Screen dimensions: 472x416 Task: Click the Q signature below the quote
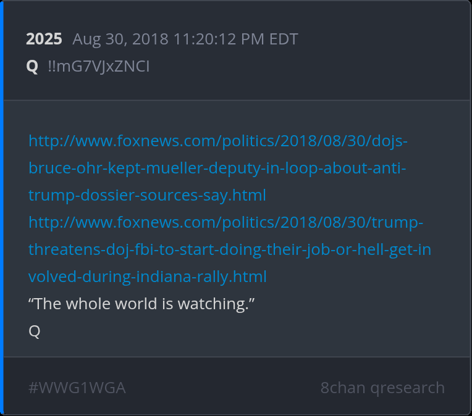coord(35,331)
